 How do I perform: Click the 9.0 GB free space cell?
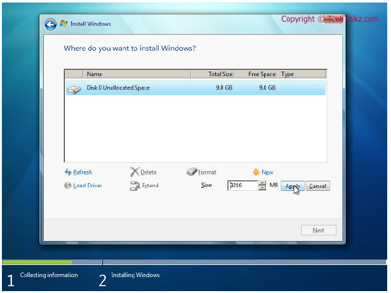[267, 88]
